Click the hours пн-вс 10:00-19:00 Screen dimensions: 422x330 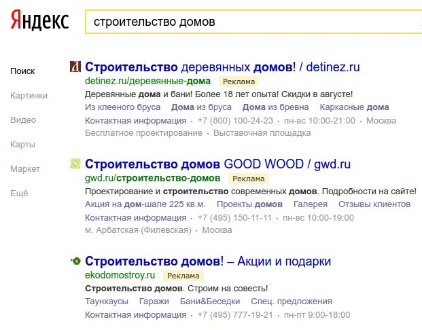319,218
